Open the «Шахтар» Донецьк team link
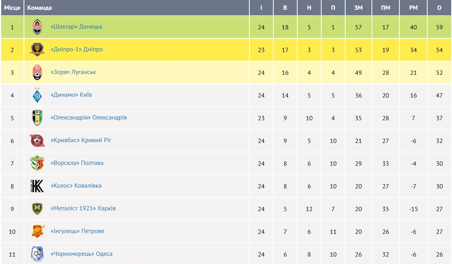452x264 pixels. tap(77, 27)
